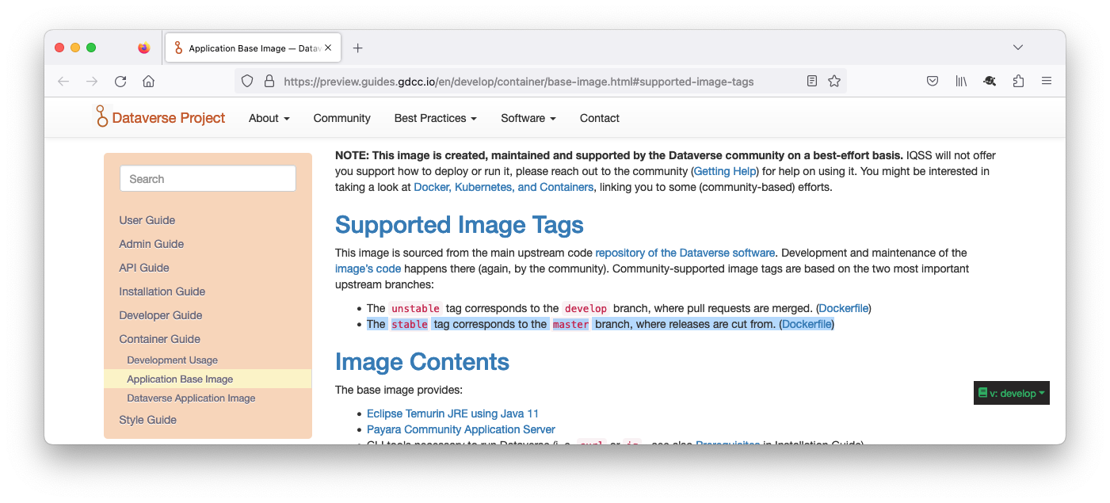Open the image's code link

coord(368,269)
